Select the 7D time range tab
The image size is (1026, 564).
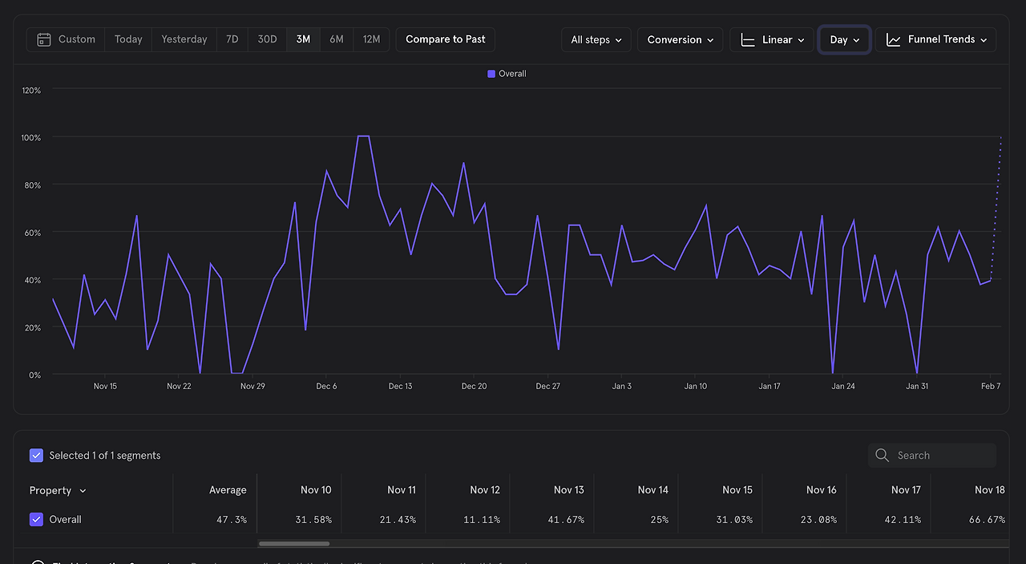pos(232,39)
